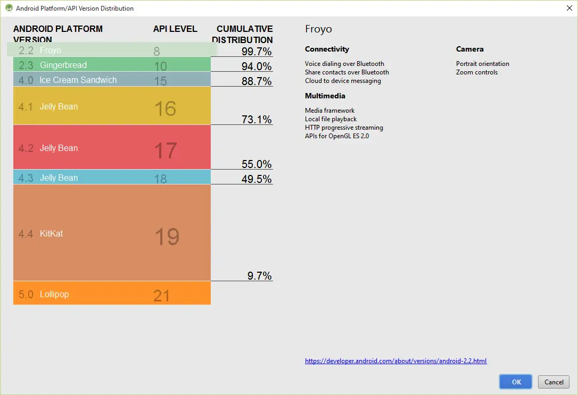Open the android-2.2 developer documentation link
Image resolution: width=578 pixels, height=395 pixels.
click(x=395, y=360)
